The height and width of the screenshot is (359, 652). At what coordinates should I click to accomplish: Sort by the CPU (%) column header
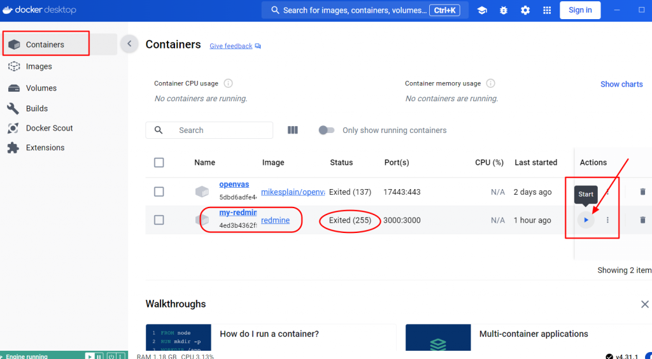[x=490, y=162]
